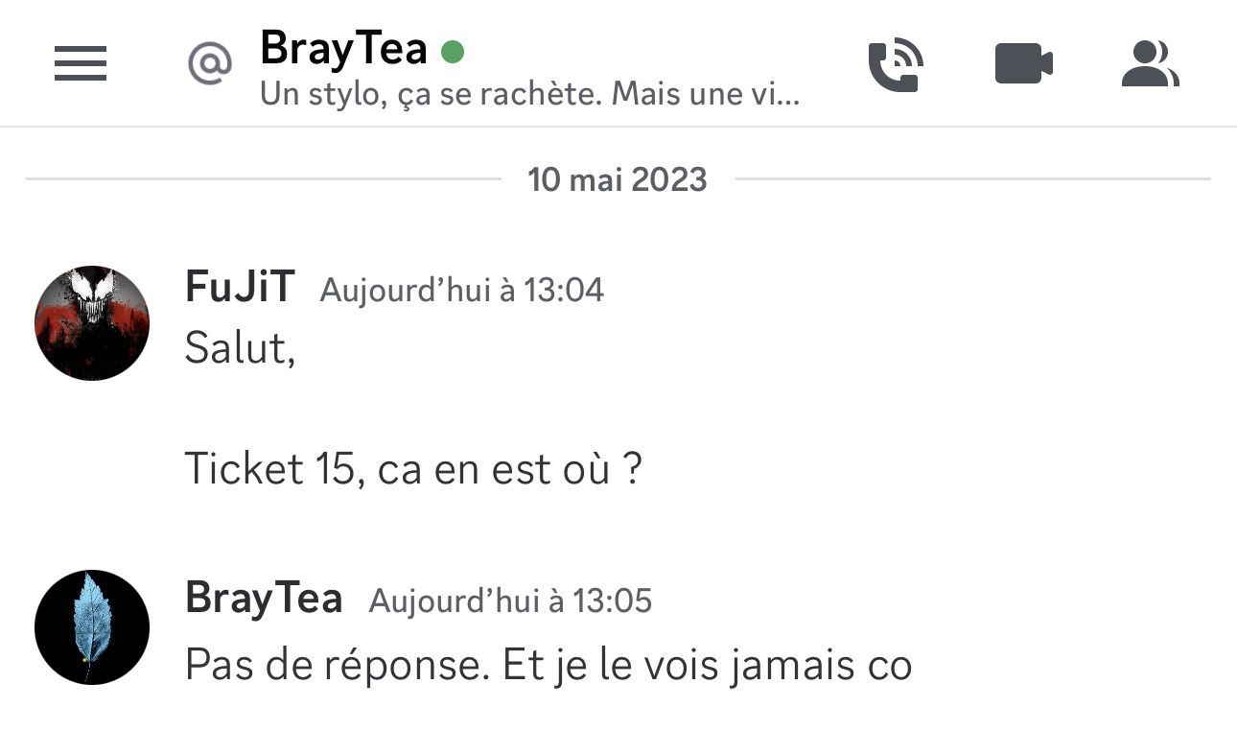Select the "Aujourd'hui à 13:04" timestamp
The height and width of the screenshot is (731, 1237).
tap(462, 290)
